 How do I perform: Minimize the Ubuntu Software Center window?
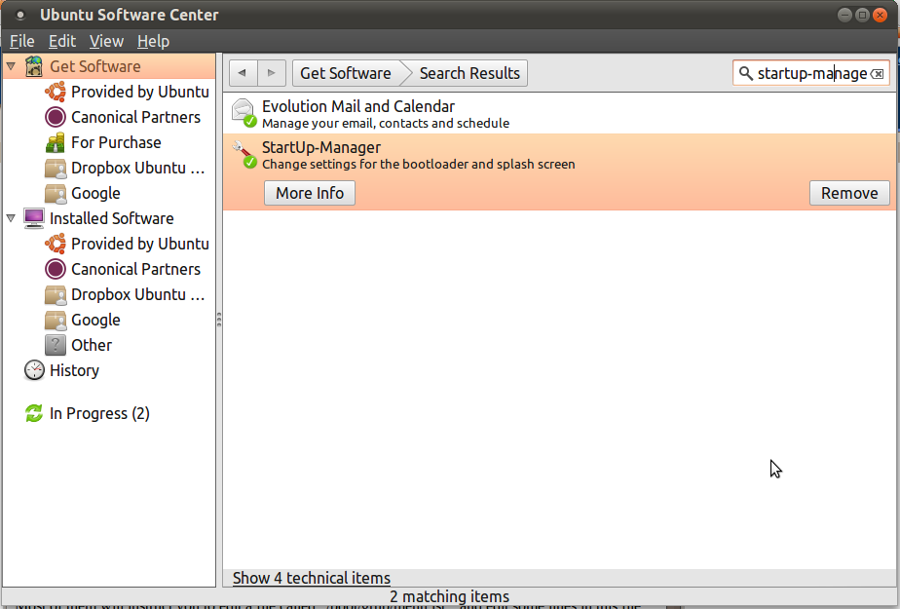(844, 15)
